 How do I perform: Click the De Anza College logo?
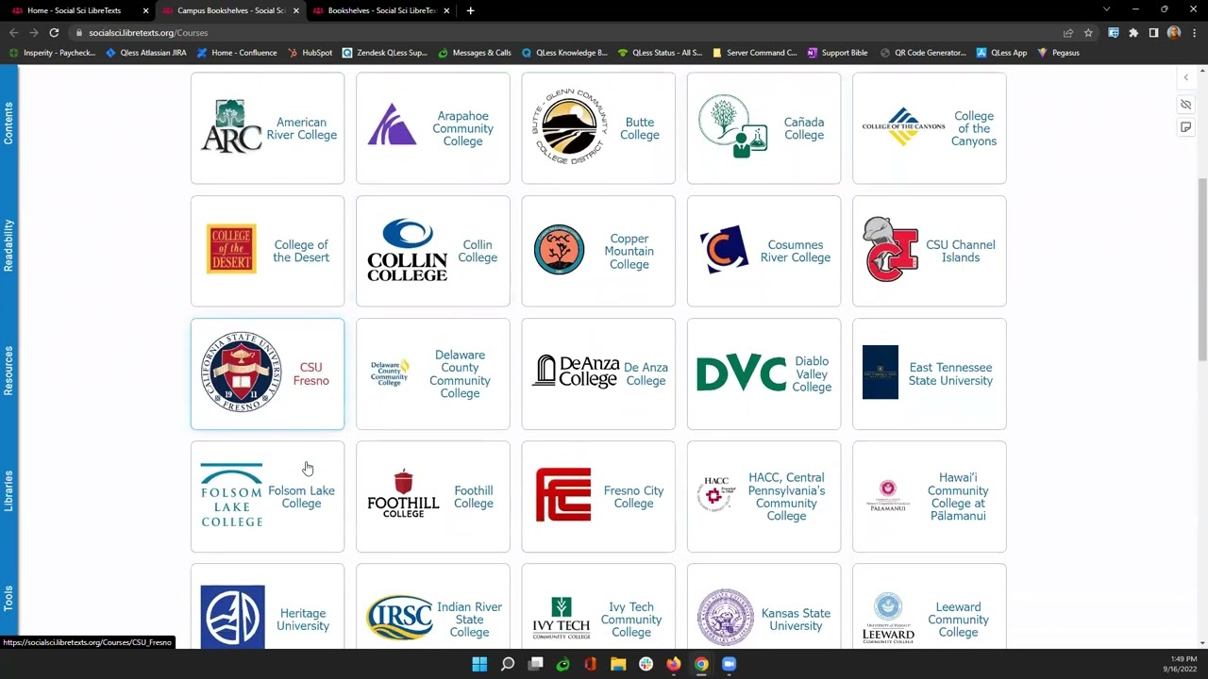point(574,373)
